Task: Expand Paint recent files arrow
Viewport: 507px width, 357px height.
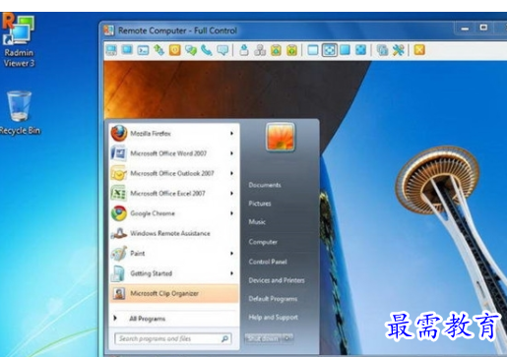Action: [231, 253]
